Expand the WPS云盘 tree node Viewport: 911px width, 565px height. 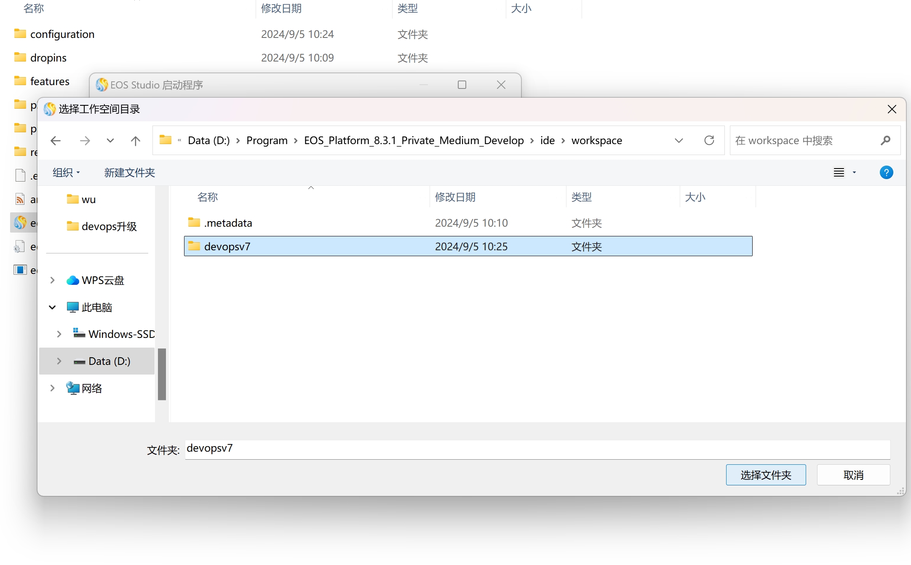(52, 280)
